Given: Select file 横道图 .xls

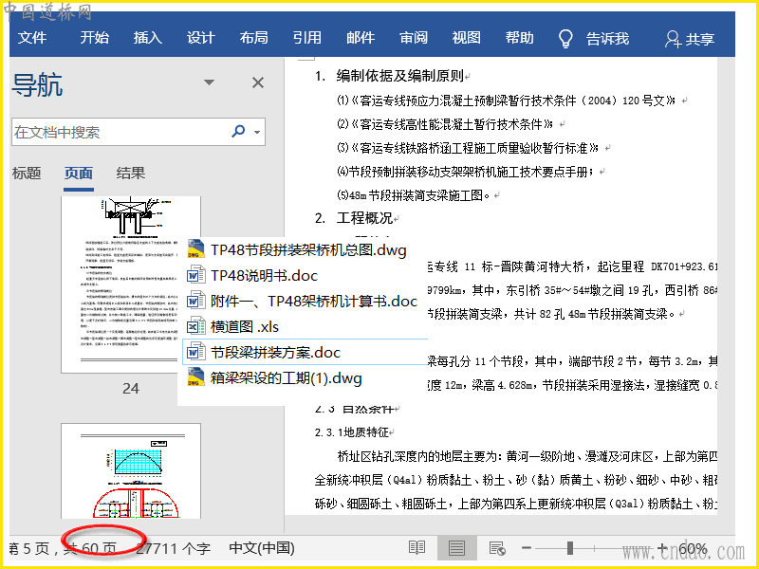Looking at the screenshot, I should 245,326.
